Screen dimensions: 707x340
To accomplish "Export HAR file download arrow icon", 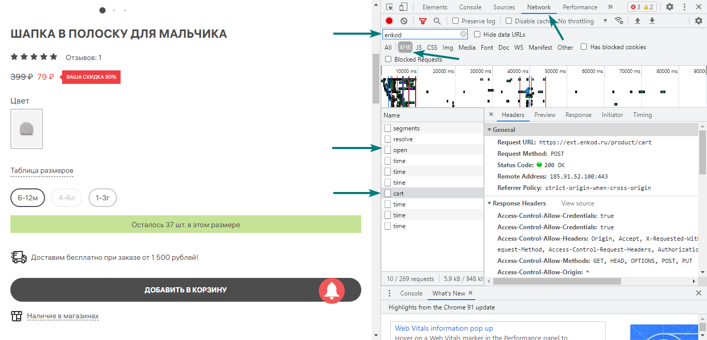I will 652,21.
